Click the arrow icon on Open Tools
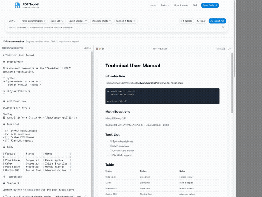 (x=216, y=5)
